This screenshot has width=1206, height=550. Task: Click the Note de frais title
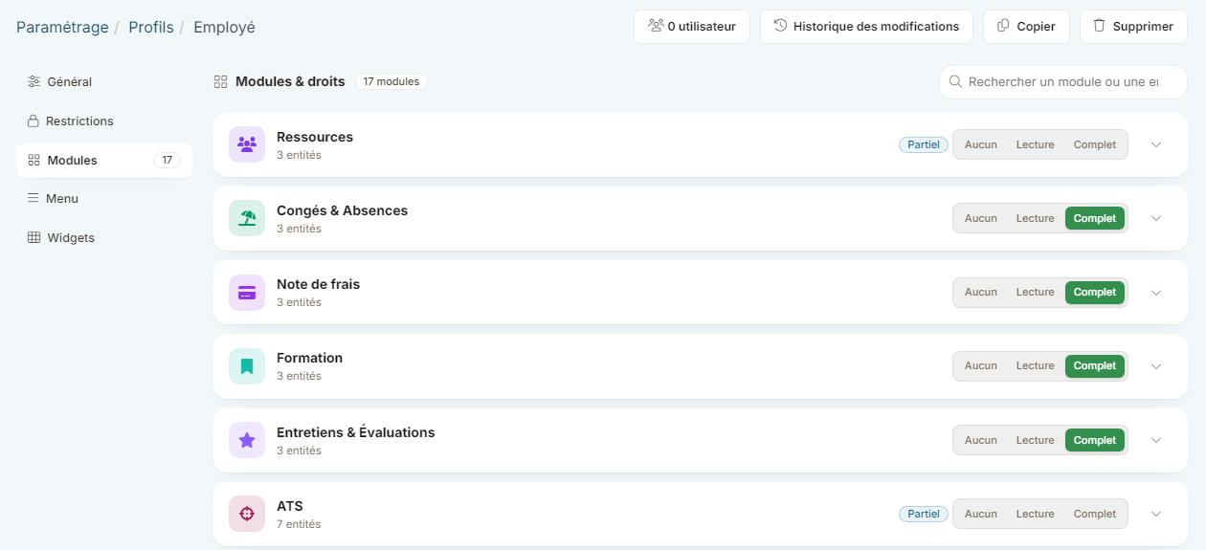(318, 284)
